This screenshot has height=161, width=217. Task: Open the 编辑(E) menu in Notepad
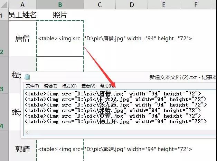point(50,86)
